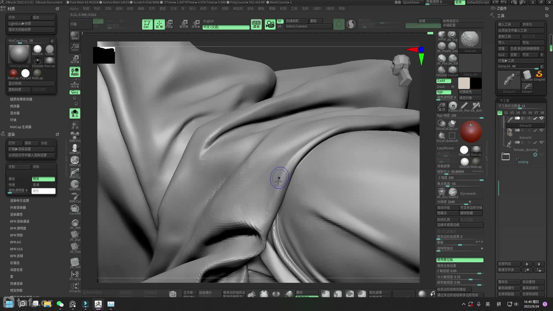The width and height of the screenshot is (553, 311).
Task: Expand 深度信息 section
Action: [x=16, y=270]
